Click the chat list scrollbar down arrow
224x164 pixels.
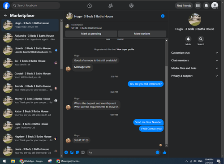pos(61,156)
